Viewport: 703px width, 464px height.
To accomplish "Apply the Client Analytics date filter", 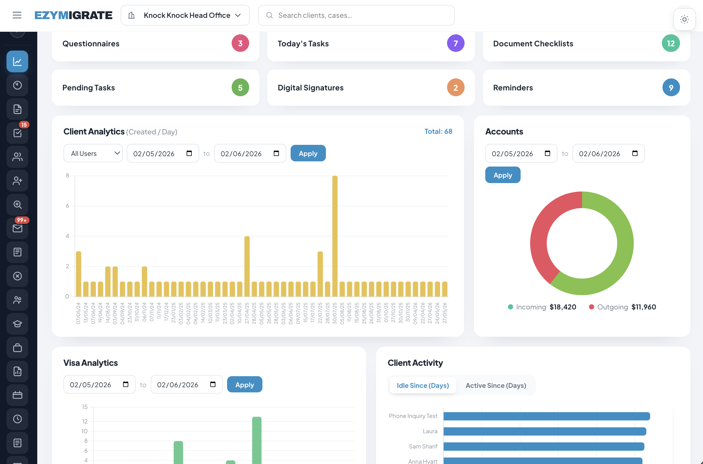I will (x=308, y=153).
